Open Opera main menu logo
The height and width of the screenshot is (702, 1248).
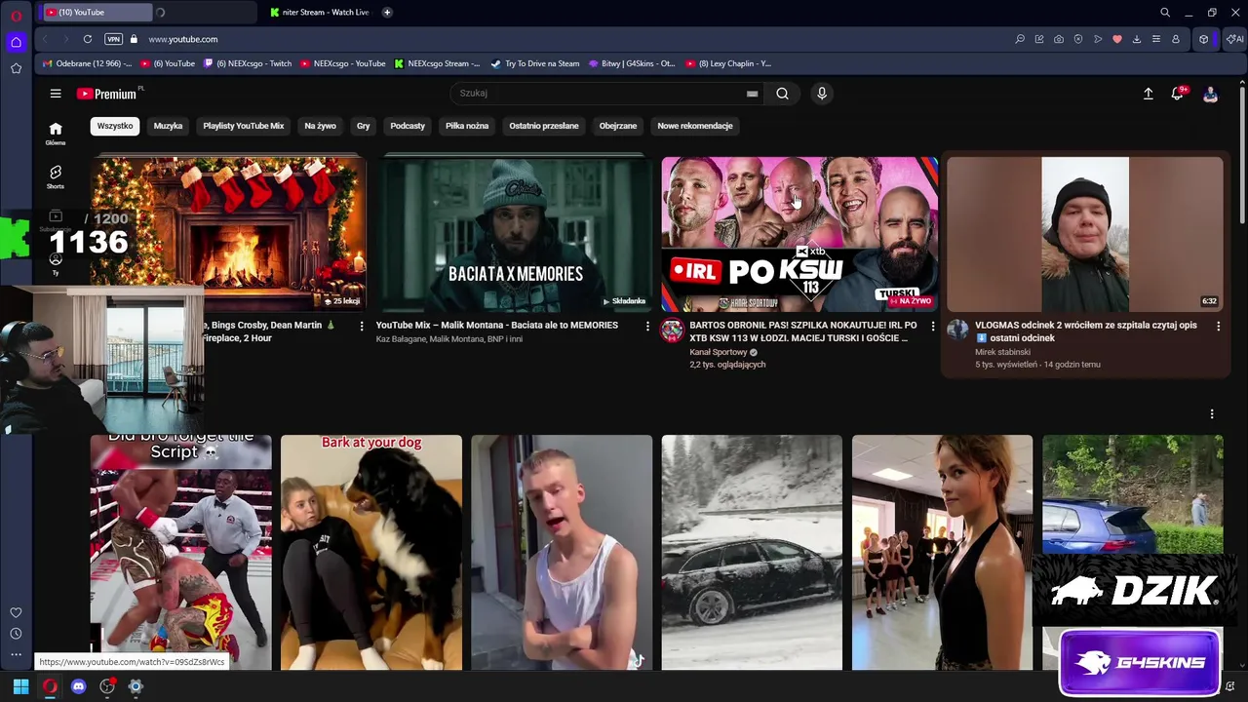pyautogui.click(x=16, y=15)
